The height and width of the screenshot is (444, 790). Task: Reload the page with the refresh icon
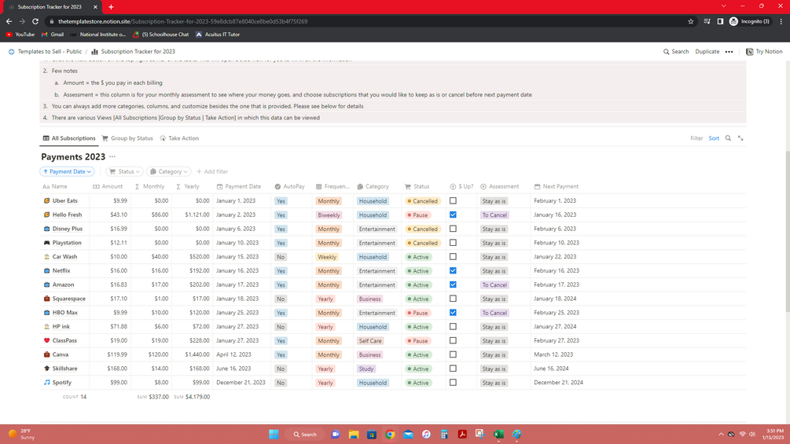[x=35, y=22]
